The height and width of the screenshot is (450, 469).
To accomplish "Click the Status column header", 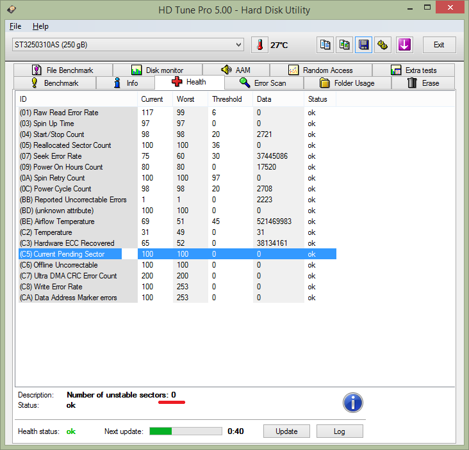I will (320, 99).
